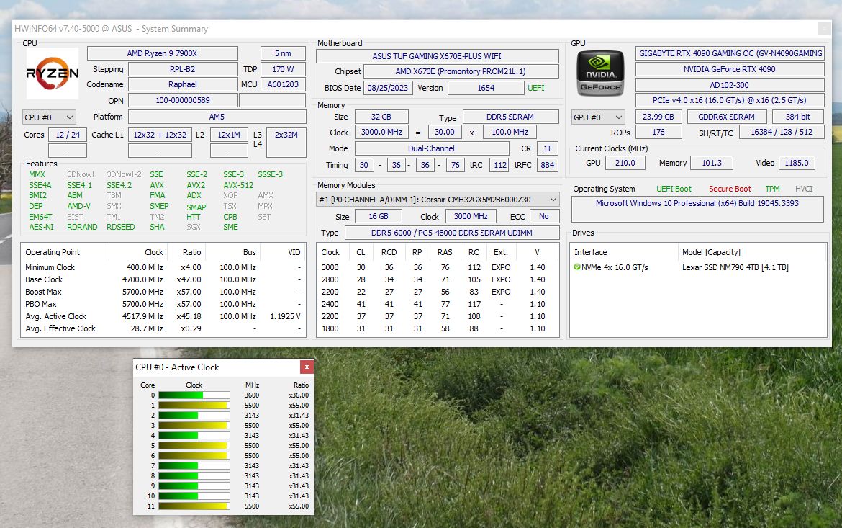Click the Core 11 clock bar

coord(194,506)
